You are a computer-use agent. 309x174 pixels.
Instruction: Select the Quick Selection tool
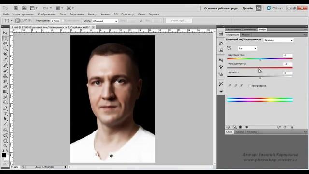[x=5, y=49]
